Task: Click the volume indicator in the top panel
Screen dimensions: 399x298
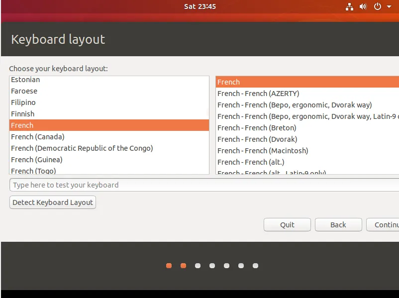Action: click(x=363, y=6)
